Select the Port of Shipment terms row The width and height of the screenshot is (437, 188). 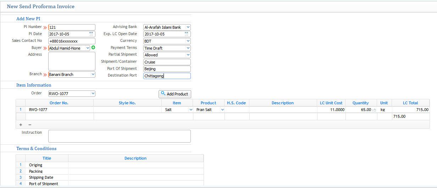click(x=110, y=183)
